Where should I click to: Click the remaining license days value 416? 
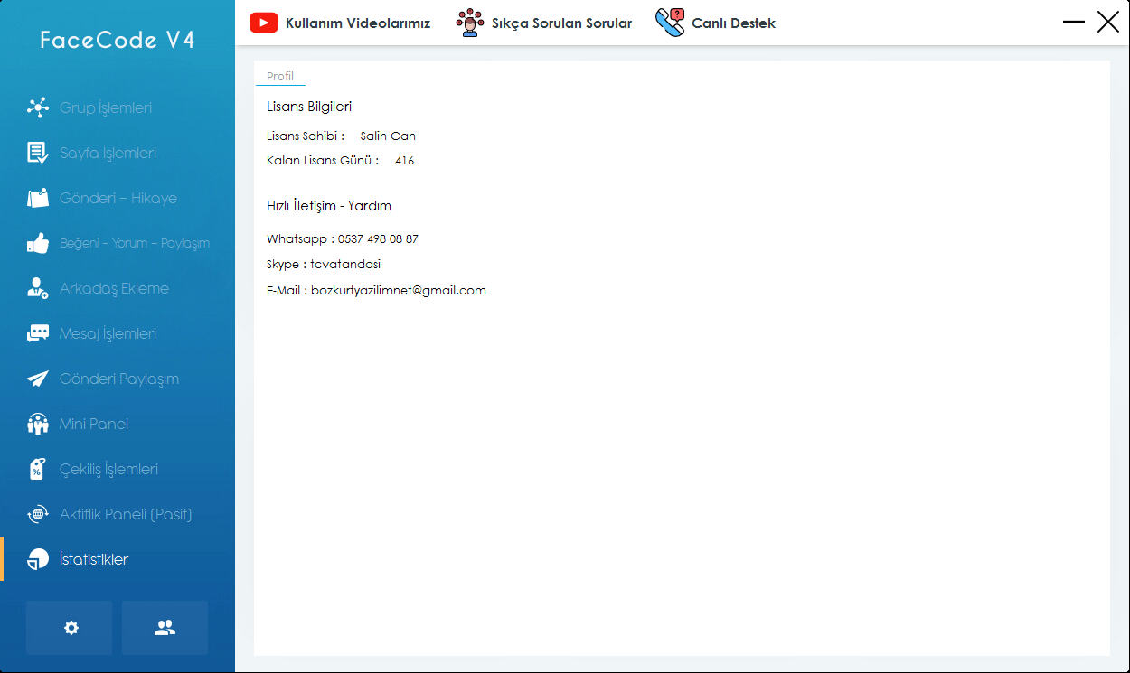coord(404,161)
